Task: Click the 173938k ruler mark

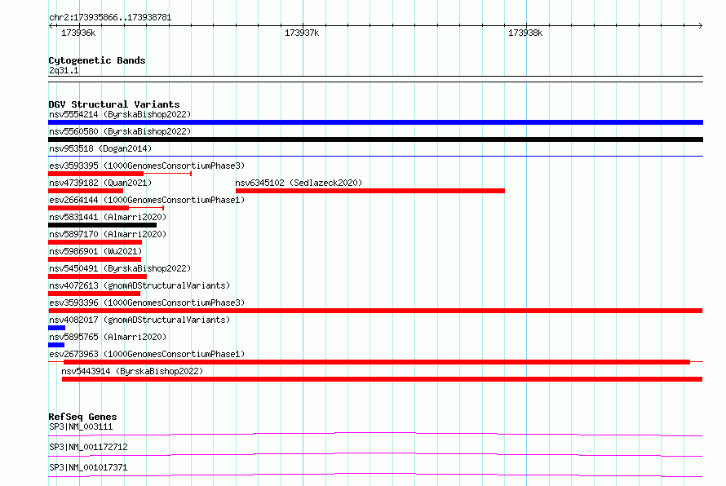Action: (x=525, y=33)
